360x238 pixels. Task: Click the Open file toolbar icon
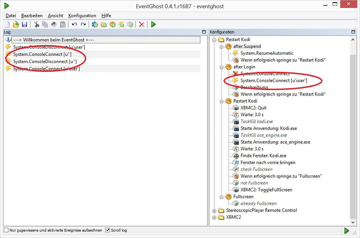tap(16, 24)
